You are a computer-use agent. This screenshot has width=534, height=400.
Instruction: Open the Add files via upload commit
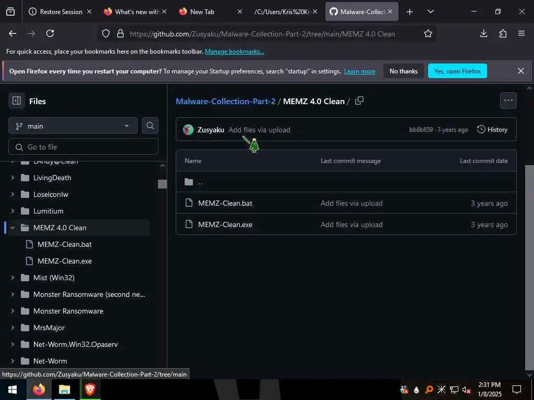tap(259, 130)
